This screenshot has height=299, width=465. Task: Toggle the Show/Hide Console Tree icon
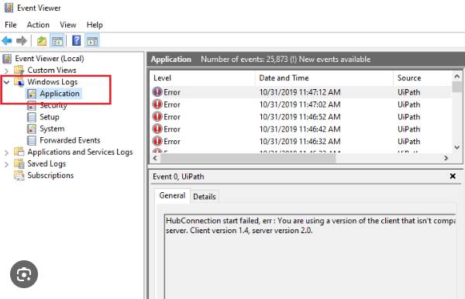[x=57, y=40]
